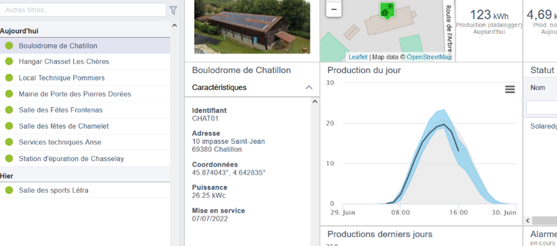Click the Hier group header
This screenshot has height=246, width=557.
pyautogui.click(x=7, y=176)
